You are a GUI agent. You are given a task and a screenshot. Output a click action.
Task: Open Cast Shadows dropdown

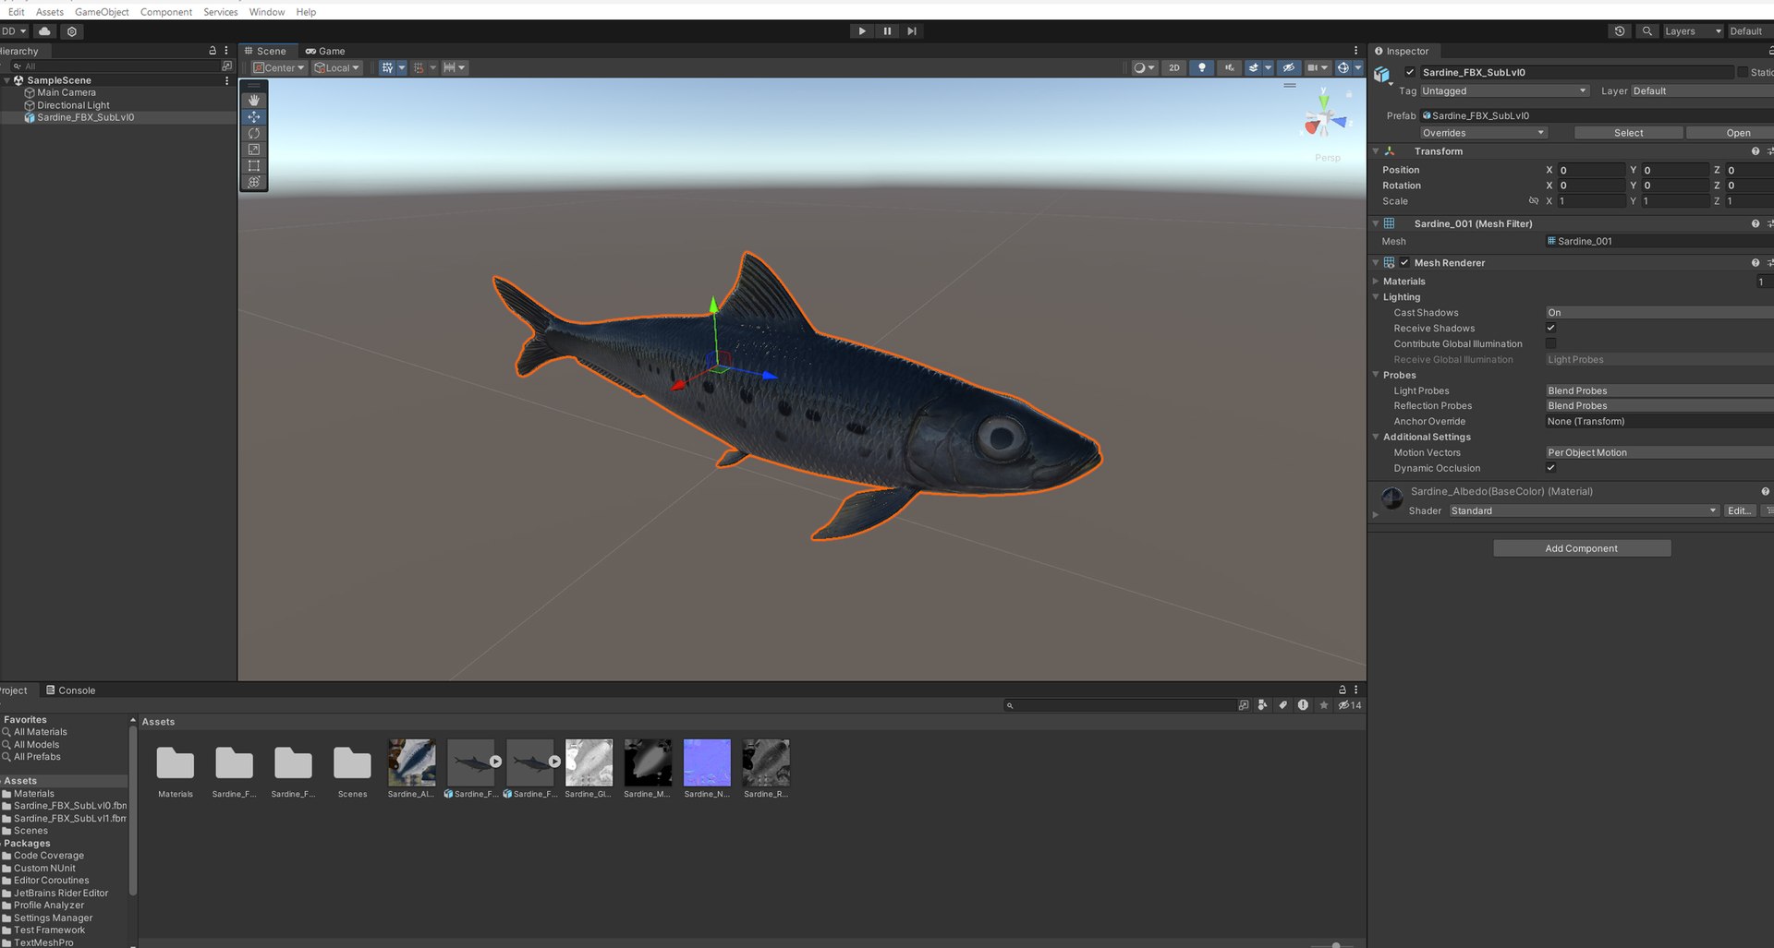tap(1659, 313)
